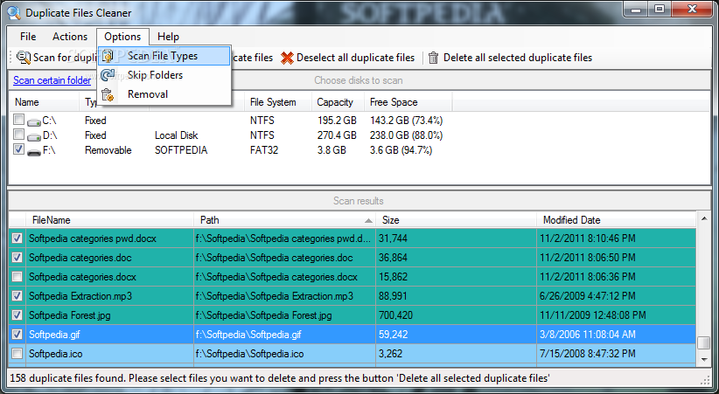The height and width of the screenshot is (394, 719).
Task: Sort results by Path column header
Action: 284,220
